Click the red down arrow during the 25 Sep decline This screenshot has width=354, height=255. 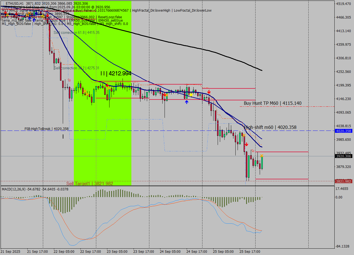pyautogui.click(x=246, y=144)
